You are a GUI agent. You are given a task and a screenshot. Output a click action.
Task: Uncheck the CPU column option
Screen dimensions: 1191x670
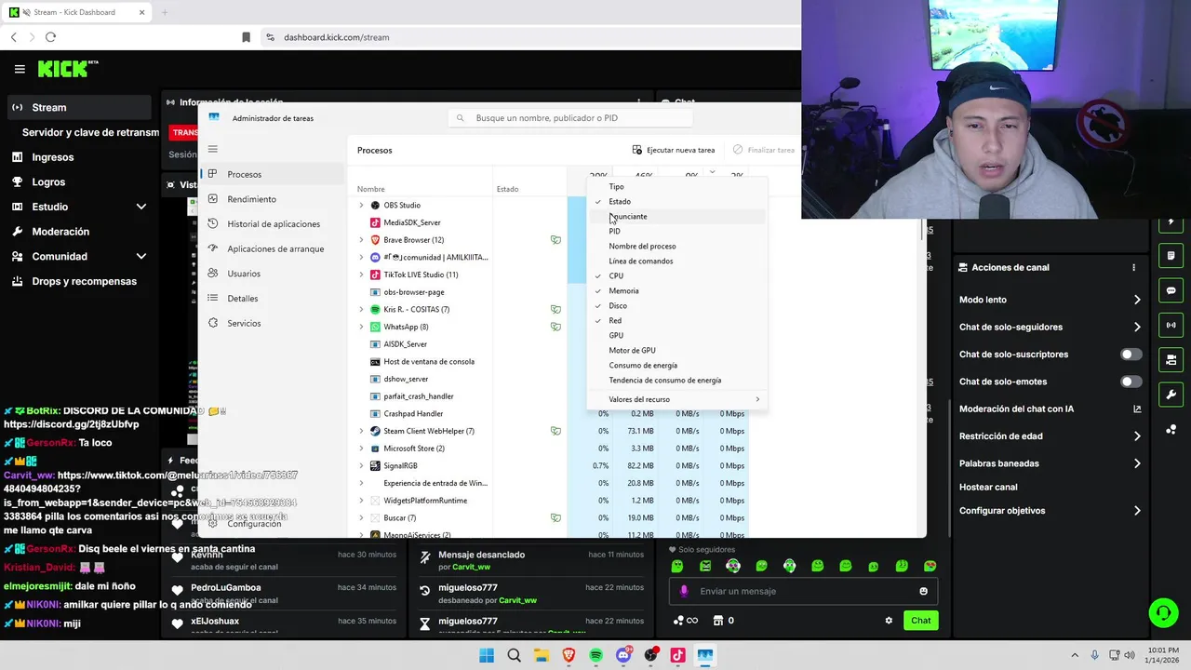(676, 276)
